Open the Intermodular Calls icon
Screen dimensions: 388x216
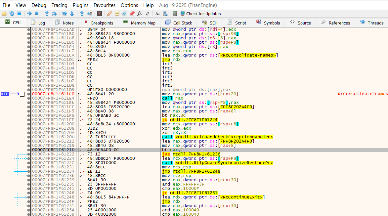click(165, 14)
